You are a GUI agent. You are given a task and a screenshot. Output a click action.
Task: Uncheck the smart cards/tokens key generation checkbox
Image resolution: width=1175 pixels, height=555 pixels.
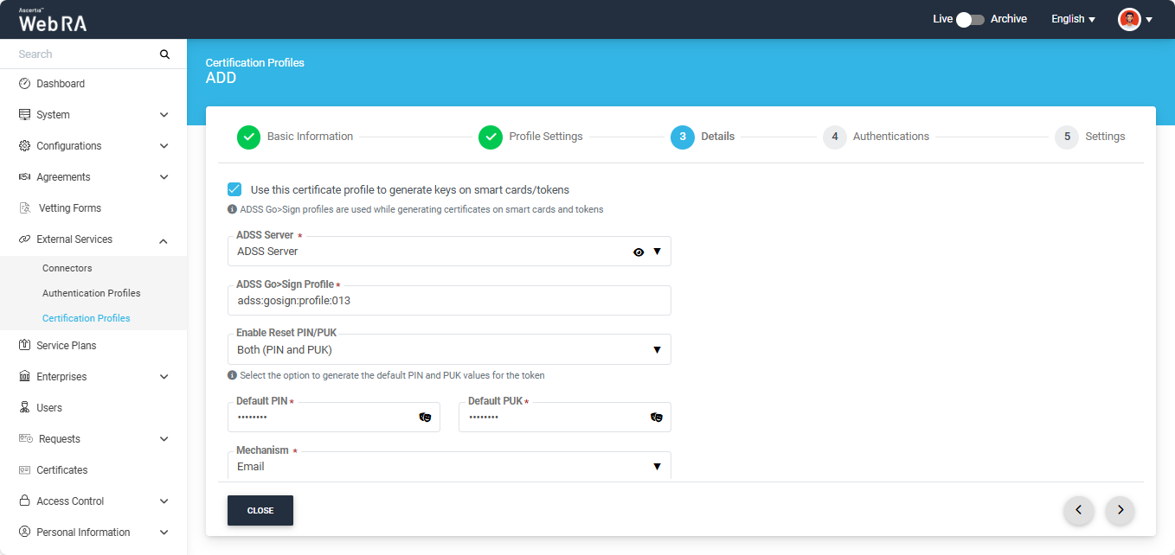(x=234, y=189)
